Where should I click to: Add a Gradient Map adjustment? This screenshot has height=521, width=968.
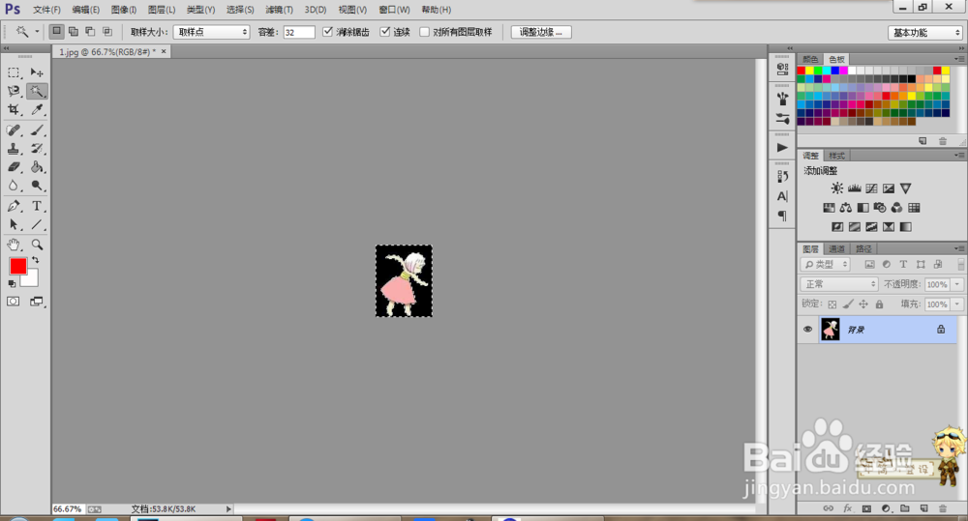click(x=906, y=227)
